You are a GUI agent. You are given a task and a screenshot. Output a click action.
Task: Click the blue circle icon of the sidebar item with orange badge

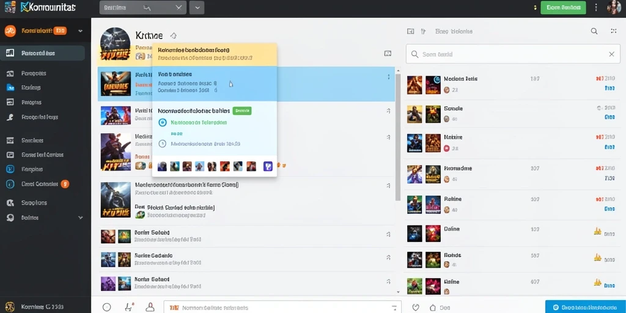(x=10, y=184)
